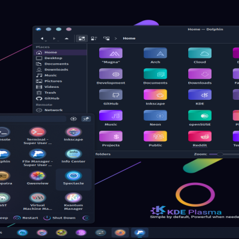The width and height of the screenshot is (239, 239).
Task: Open Desktop in the Places panel
Action: pyautogui.click(x=60, y=58)
